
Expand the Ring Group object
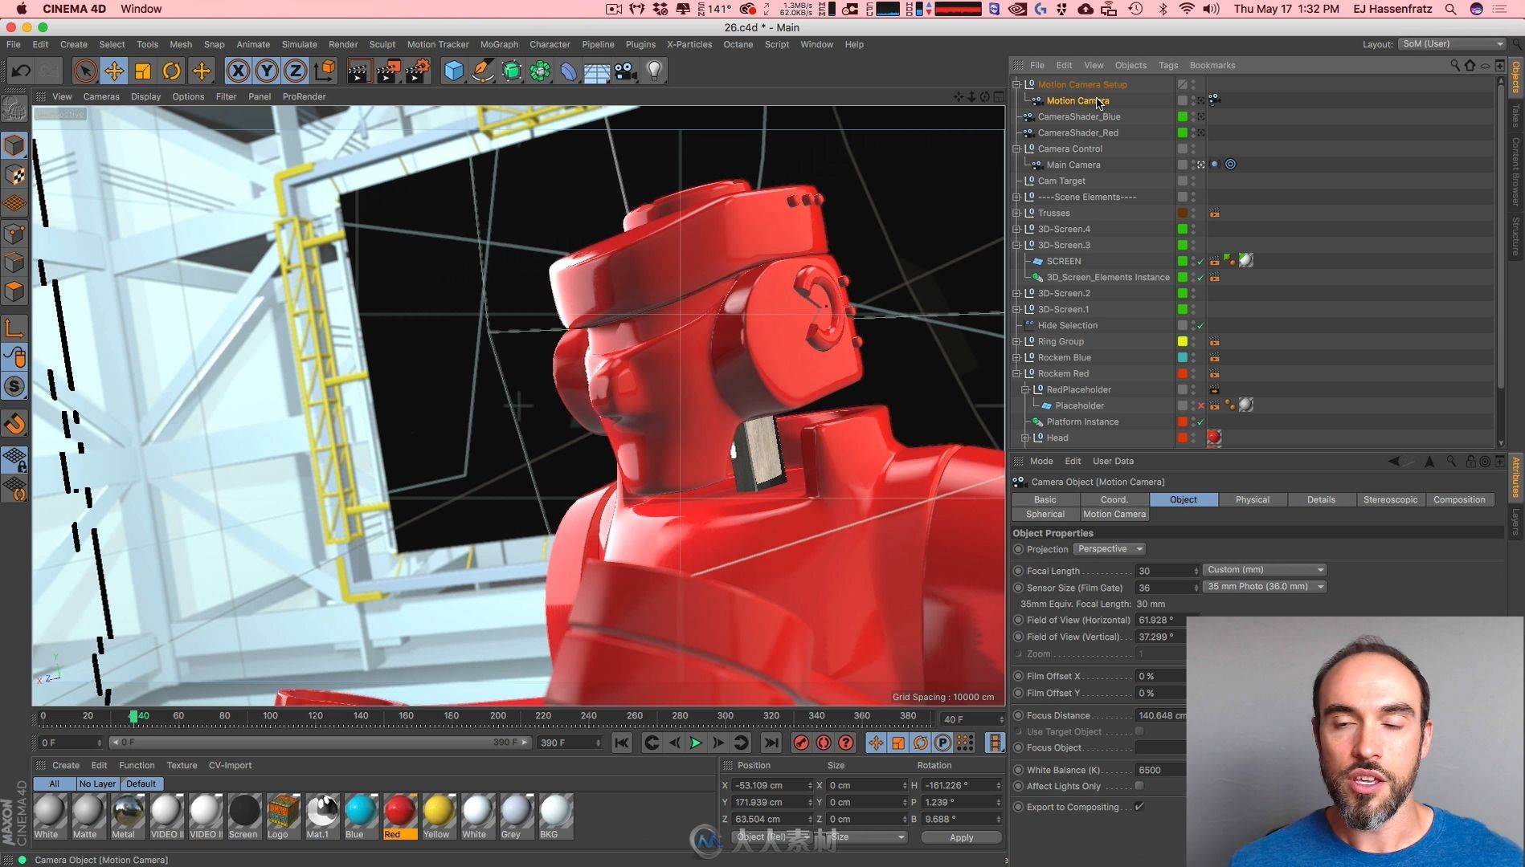tap(1016, 341)
